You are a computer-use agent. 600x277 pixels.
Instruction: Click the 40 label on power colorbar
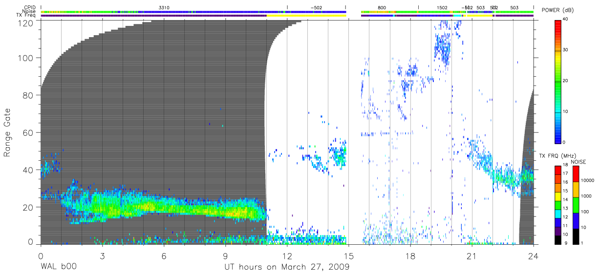[566, 20]
